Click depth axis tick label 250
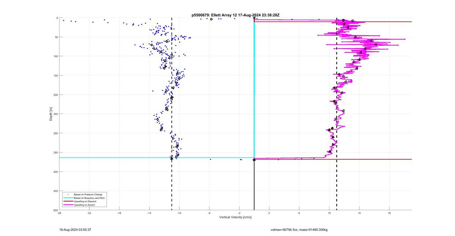455x236 pixels. [55, 114]
